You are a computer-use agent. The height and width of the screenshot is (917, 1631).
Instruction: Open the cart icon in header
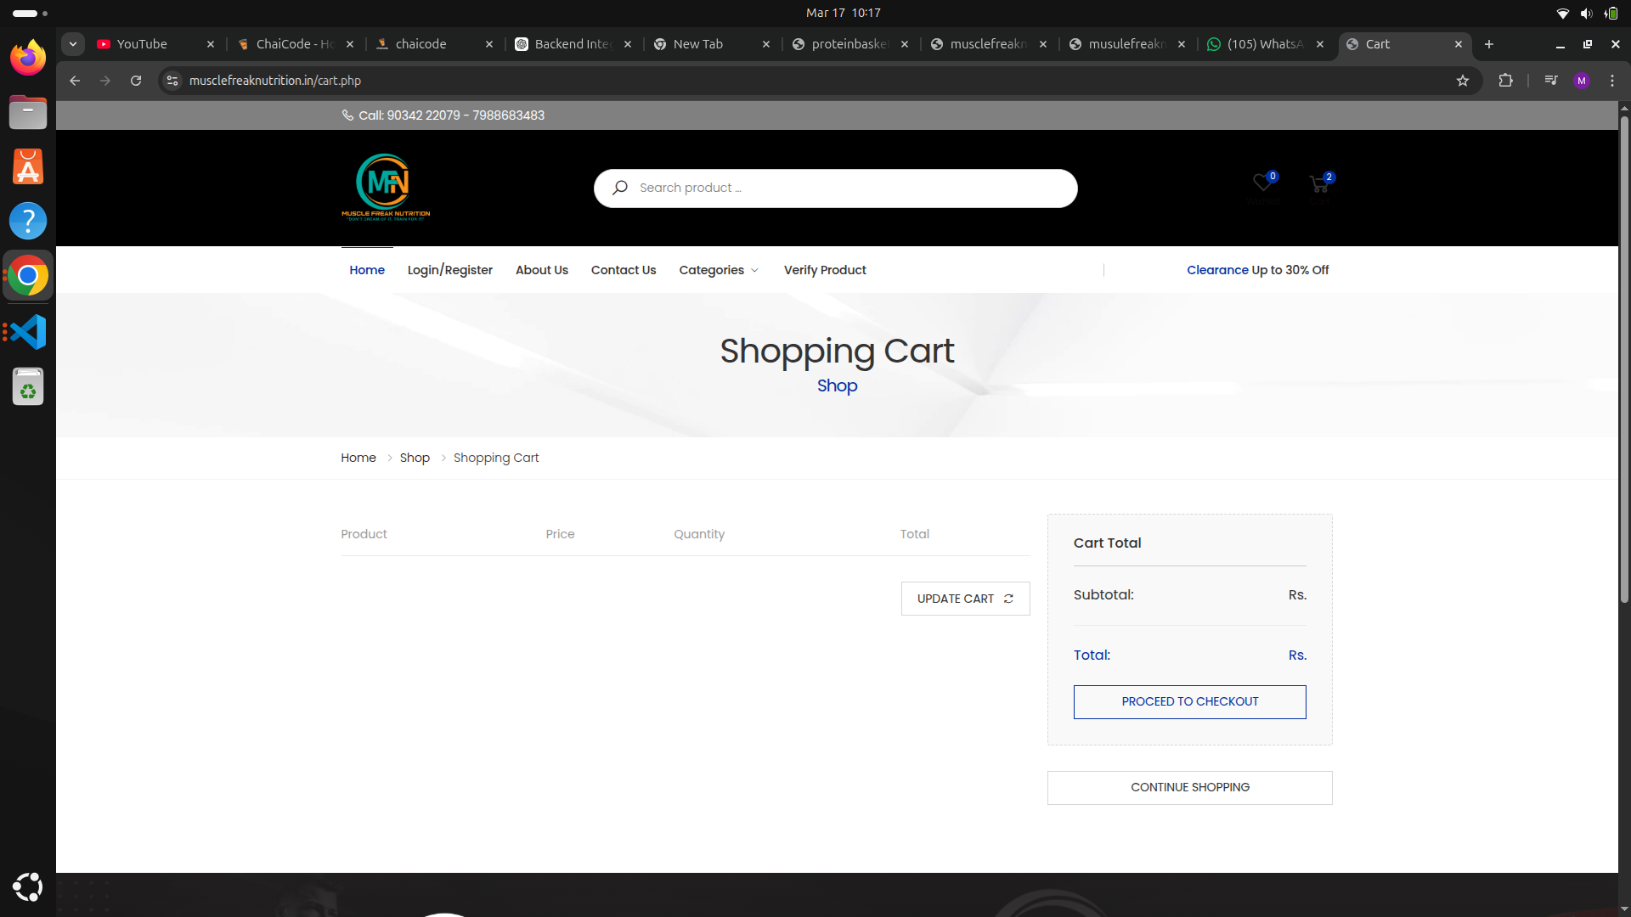click(x=1319, y=185)
